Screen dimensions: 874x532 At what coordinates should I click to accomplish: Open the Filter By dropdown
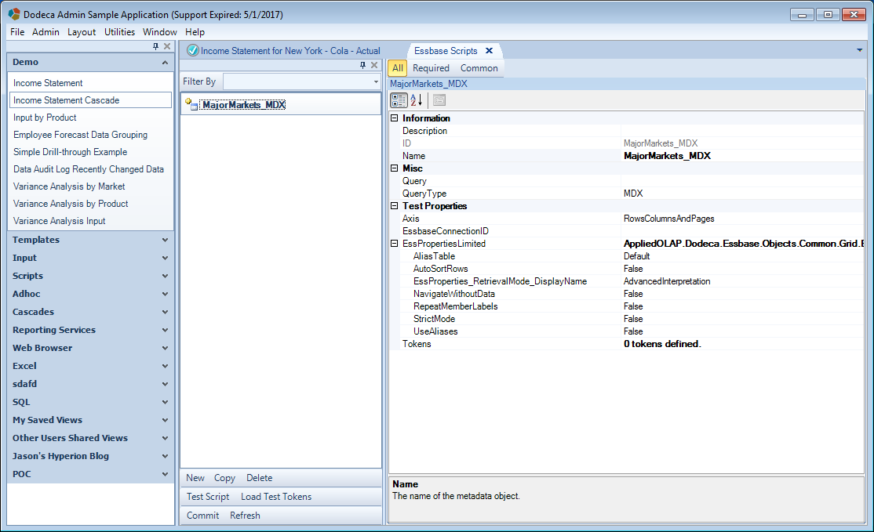[x=376, y=81]
